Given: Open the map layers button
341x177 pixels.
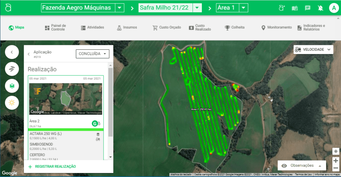Looking at the screenshot, I should click(12, 86).
